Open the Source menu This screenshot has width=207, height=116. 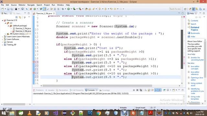coord(14,5)
